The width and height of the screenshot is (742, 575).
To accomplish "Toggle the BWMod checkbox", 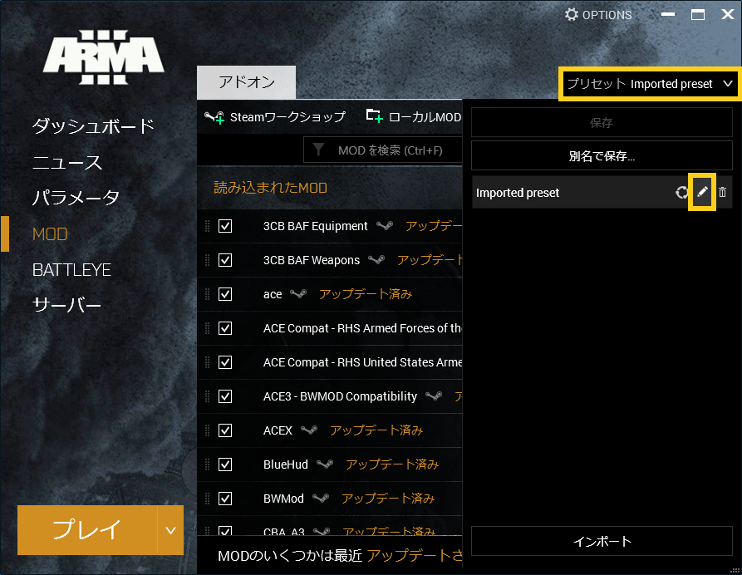I will [x=225, y=499].
